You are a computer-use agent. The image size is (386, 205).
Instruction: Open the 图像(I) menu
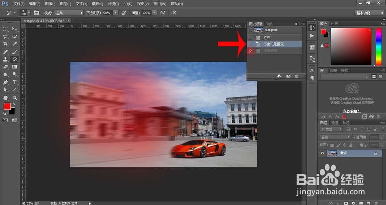[50, 4]
